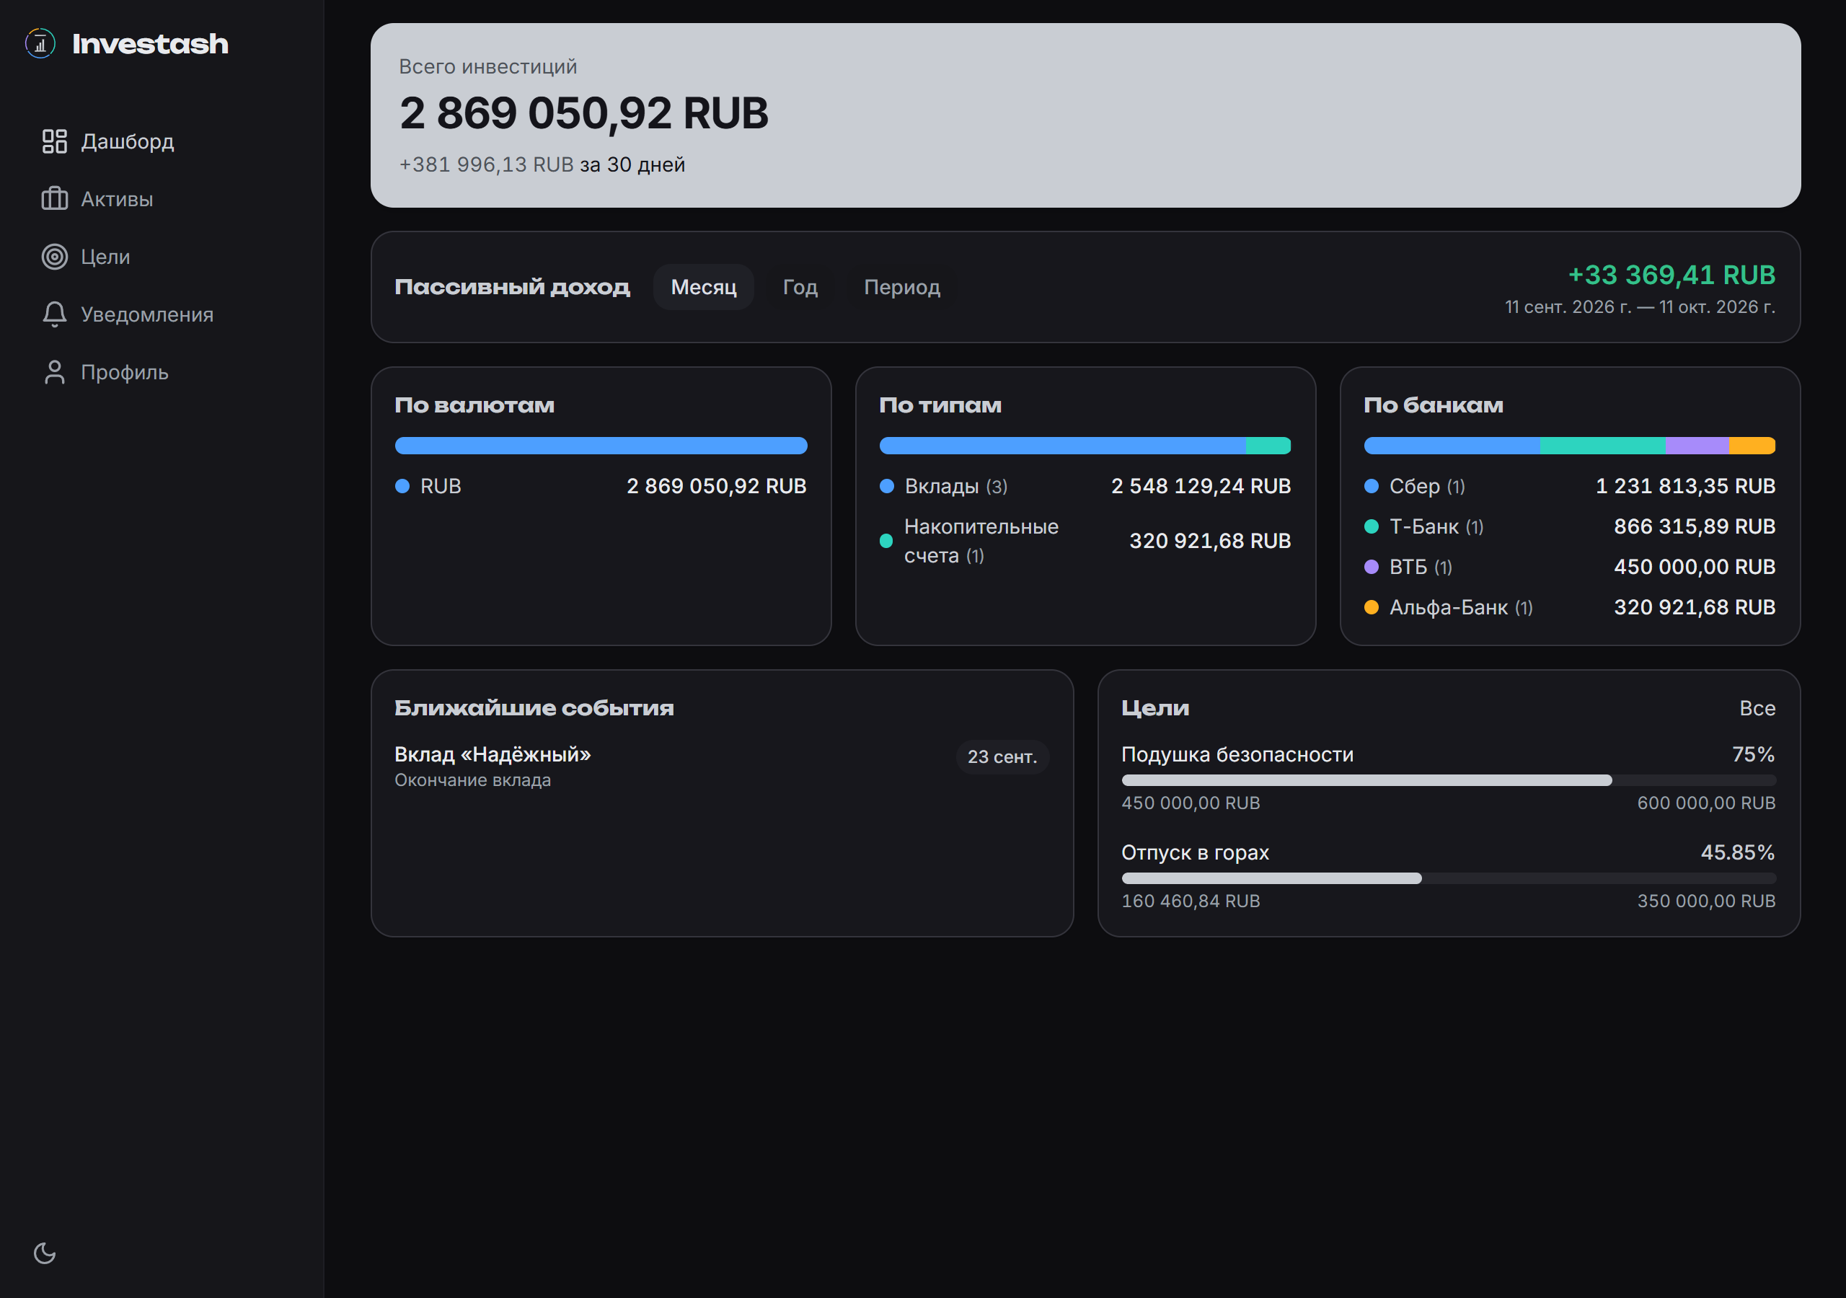Click the Пассивный доход heading
The width and height of the screenshot is (1846, 1298).
click(x=512, y=287)
